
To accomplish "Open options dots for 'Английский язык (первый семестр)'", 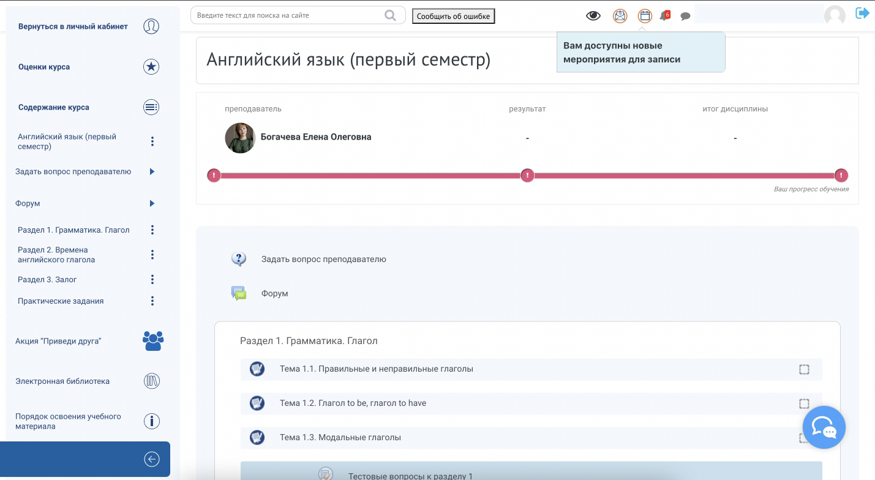I will 152,141.
